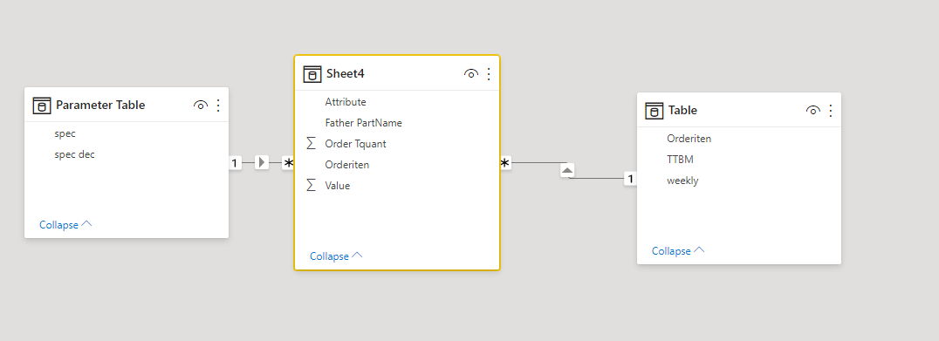Screen dimensions: 939x341
Task: Click filter direction arrow between Parameter Table and Sheet4
Action: coord(262,162)
